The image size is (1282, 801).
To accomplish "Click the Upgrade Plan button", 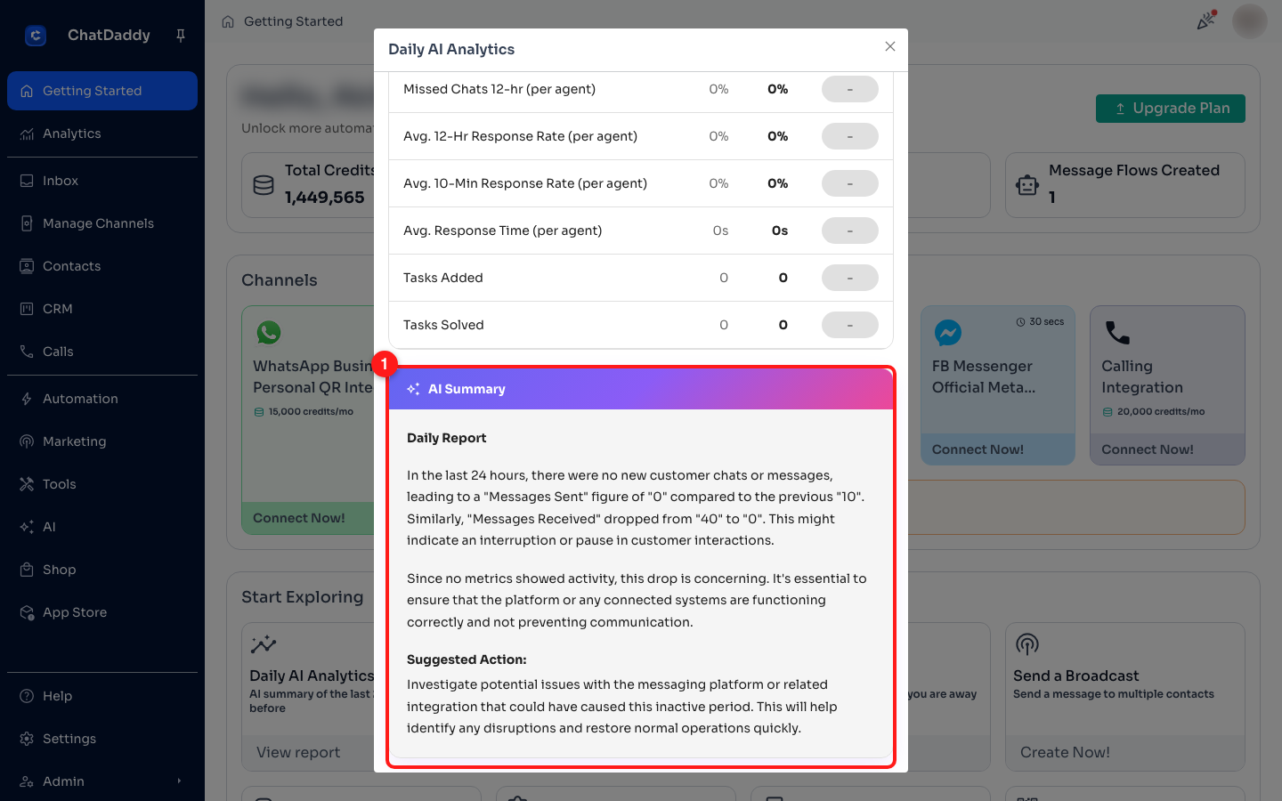I will pyautogui.click(x=1171, y=109).
